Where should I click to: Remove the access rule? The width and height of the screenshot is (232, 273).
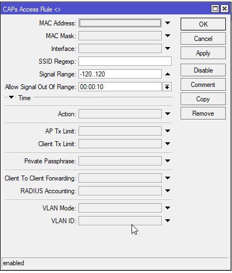tap(203, 114)
